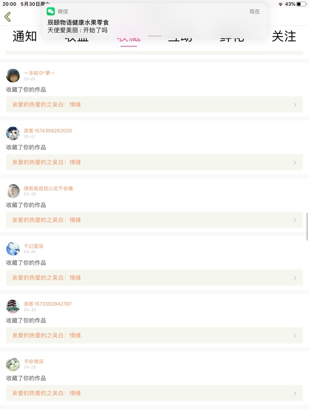Open 亲爱的热爱的之吴白：情缘 under 予你情深
This screenshot has height=412, width=309.
point(46,393)
